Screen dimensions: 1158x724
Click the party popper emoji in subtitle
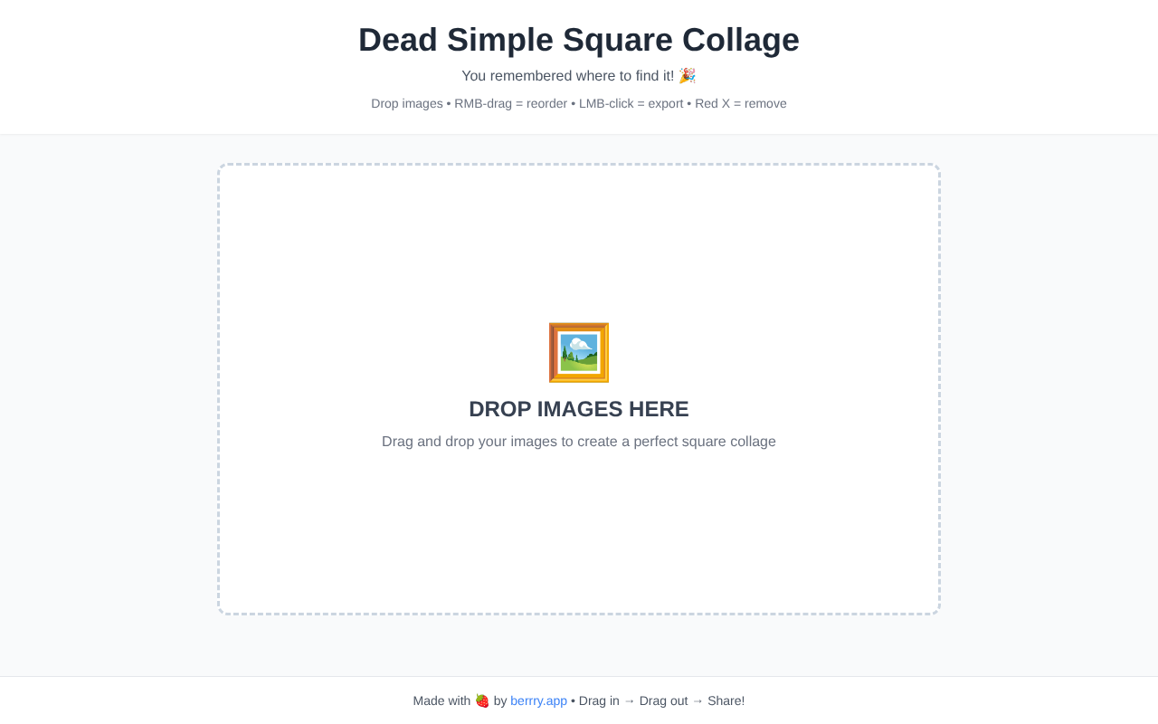tap(687, 76)
